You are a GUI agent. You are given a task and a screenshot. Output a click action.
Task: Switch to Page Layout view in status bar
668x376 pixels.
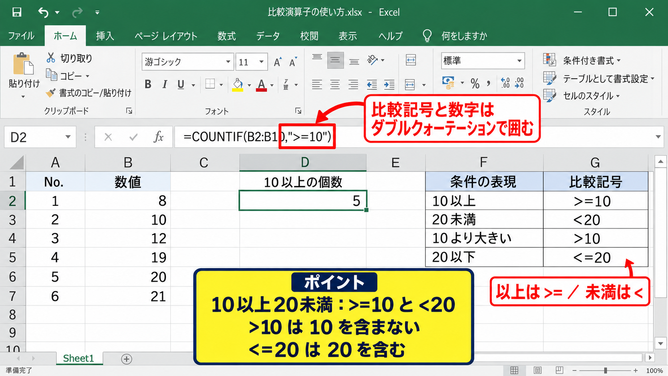537,370
